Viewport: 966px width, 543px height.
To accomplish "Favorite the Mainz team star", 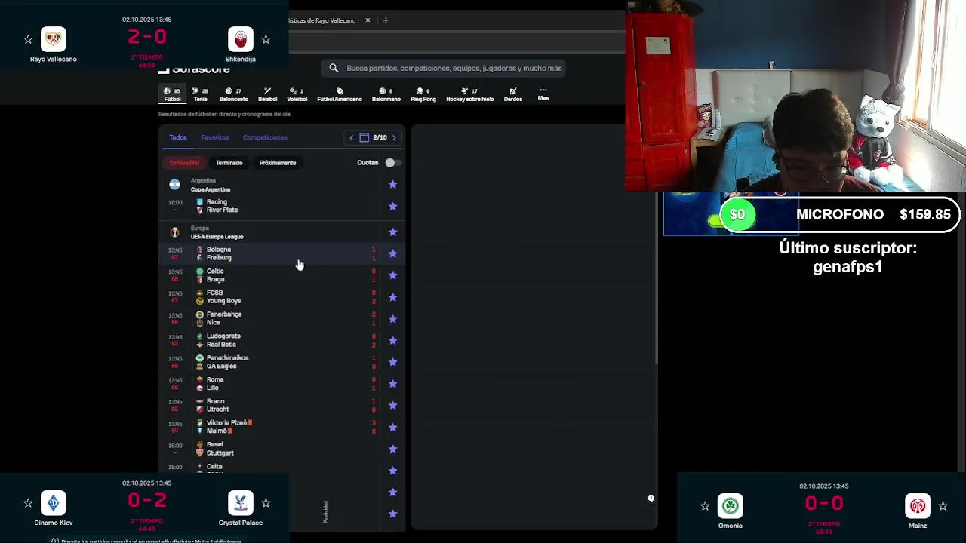I will tap(943, 506).
